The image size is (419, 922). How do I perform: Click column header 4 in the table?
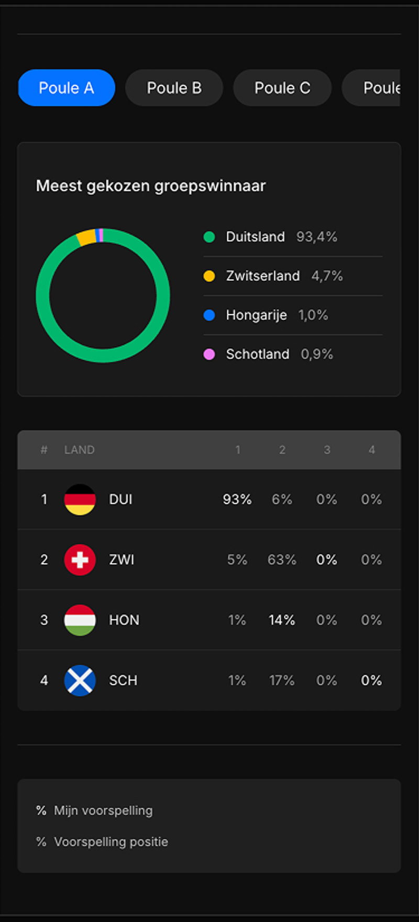(372, 449)
